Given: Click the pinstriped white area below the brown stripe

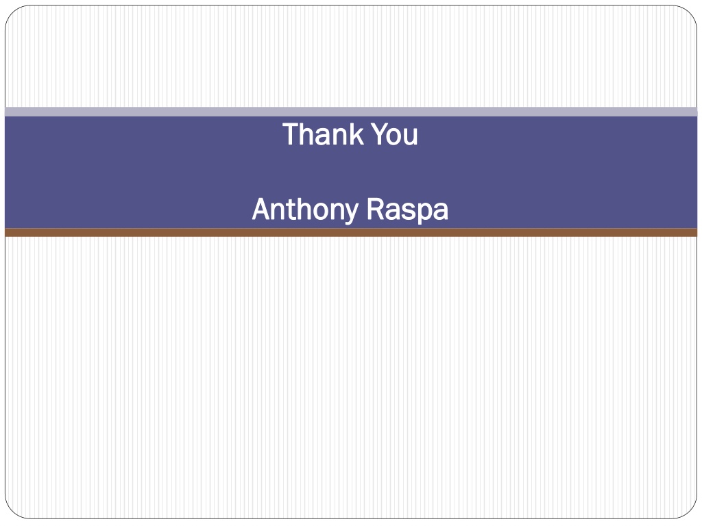Looking at the screenshot, I should (351, 378).
